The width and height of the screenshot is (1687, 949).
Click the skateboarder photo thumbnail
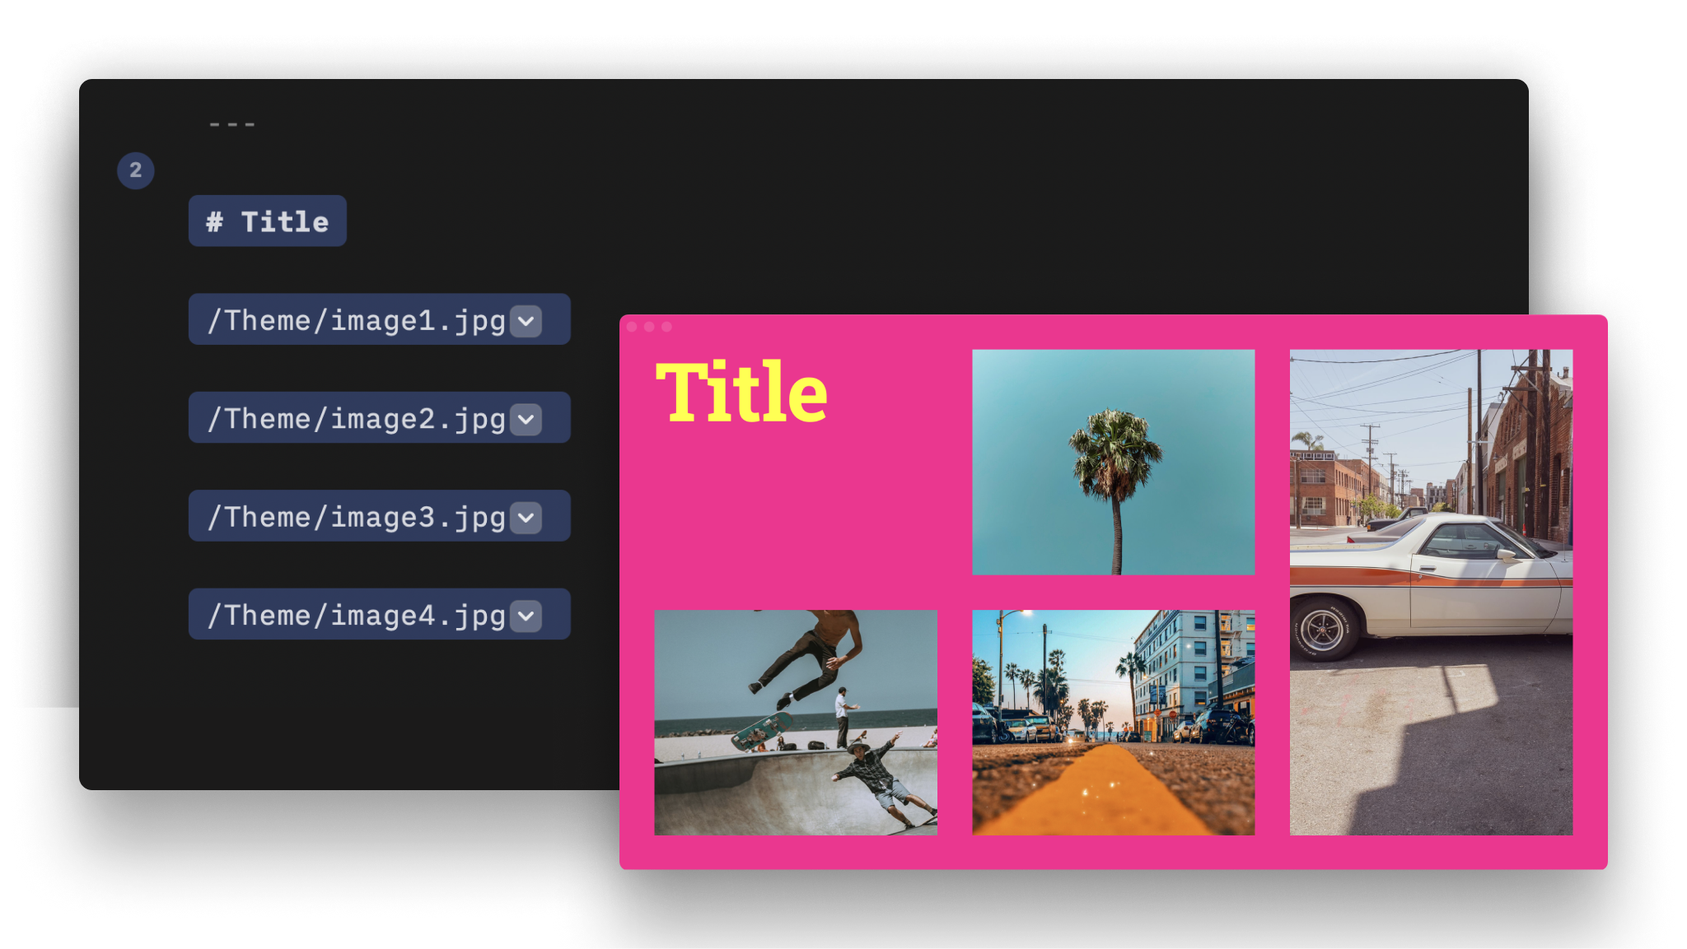coord(796,722)
